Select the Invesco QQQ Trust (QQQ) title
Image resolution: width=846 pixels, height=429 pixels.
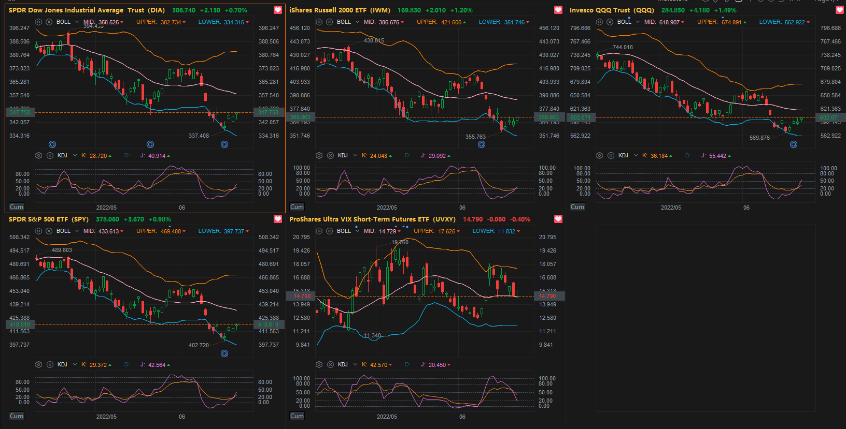(612, 10)
